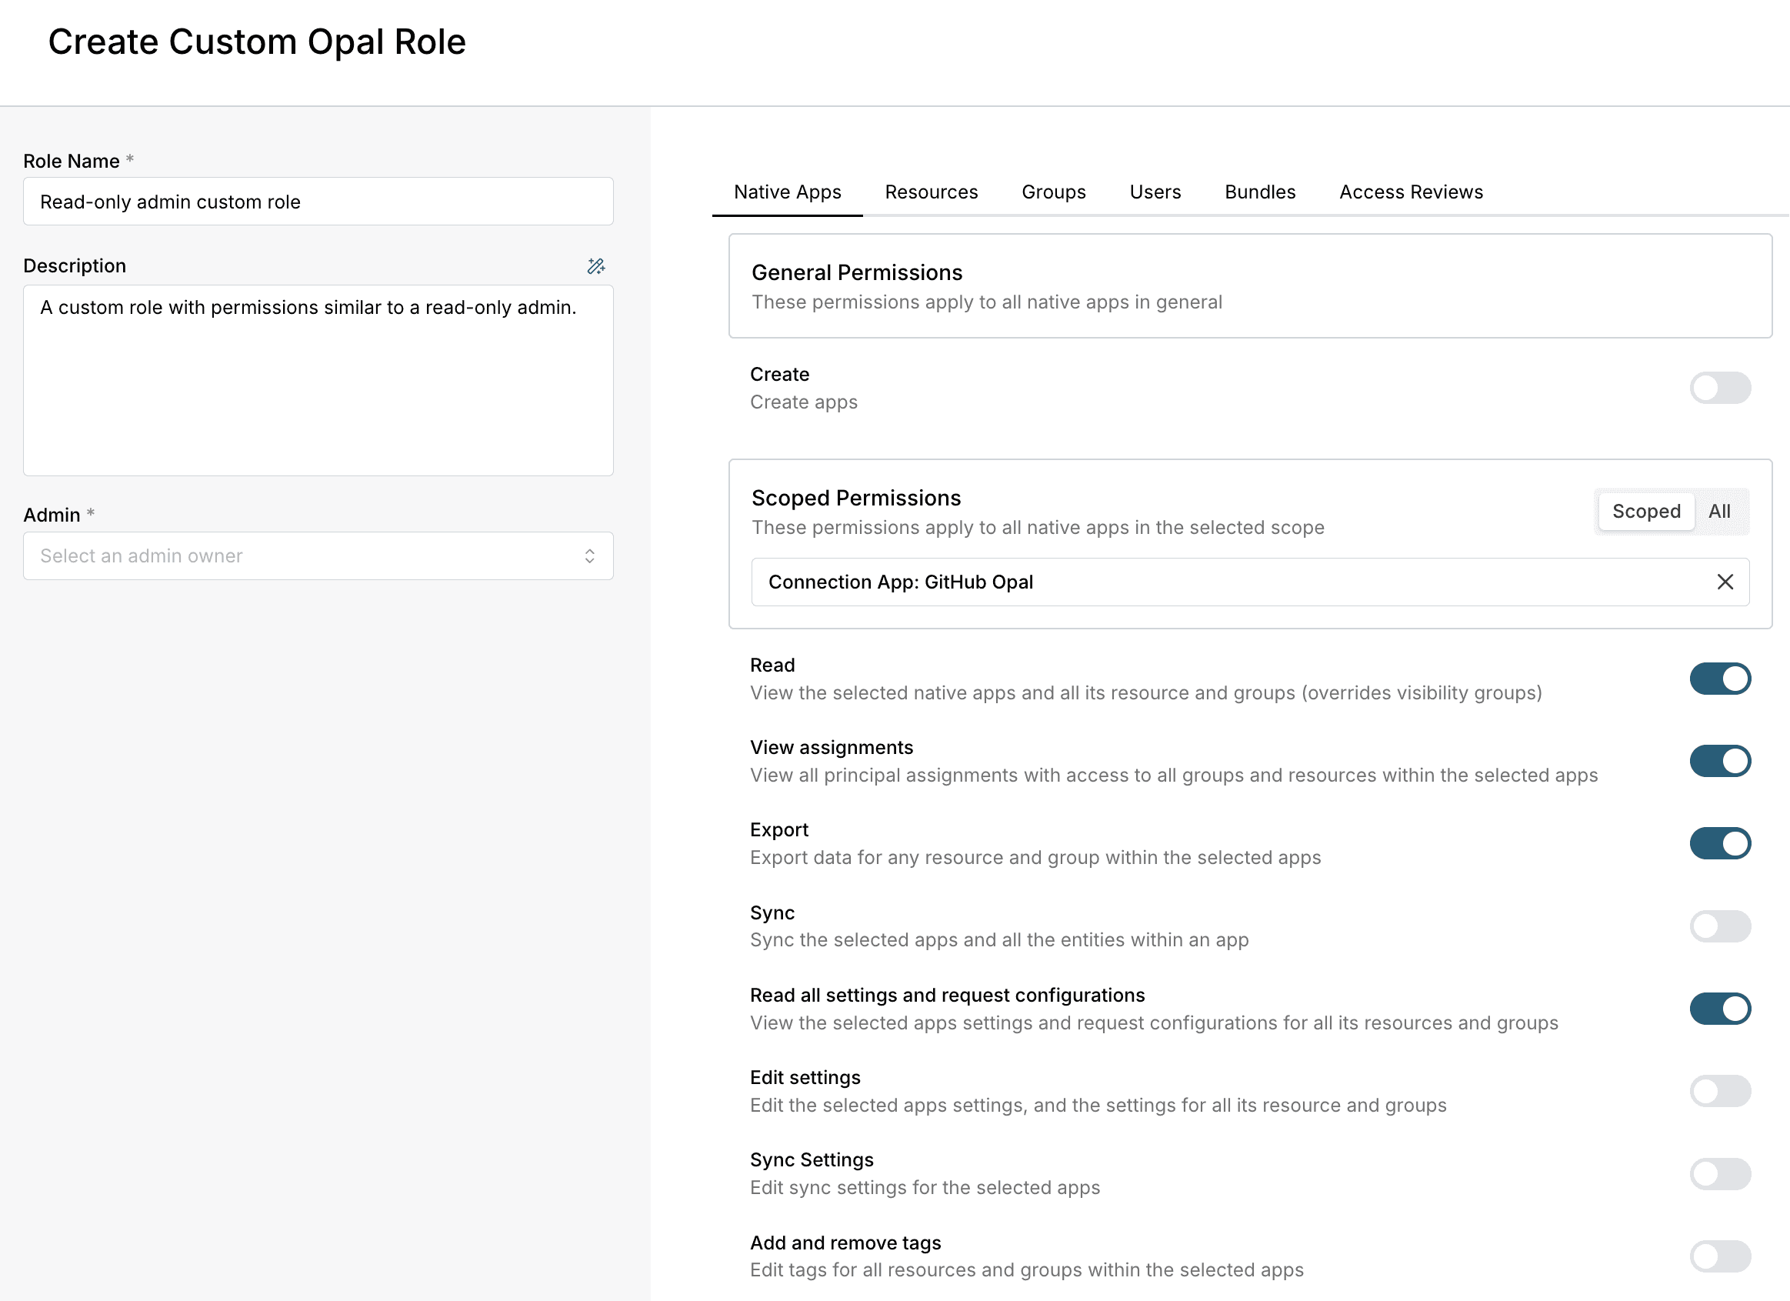
Task: Click the Create Custom Opal Role heading
Action: coord(256,42)
